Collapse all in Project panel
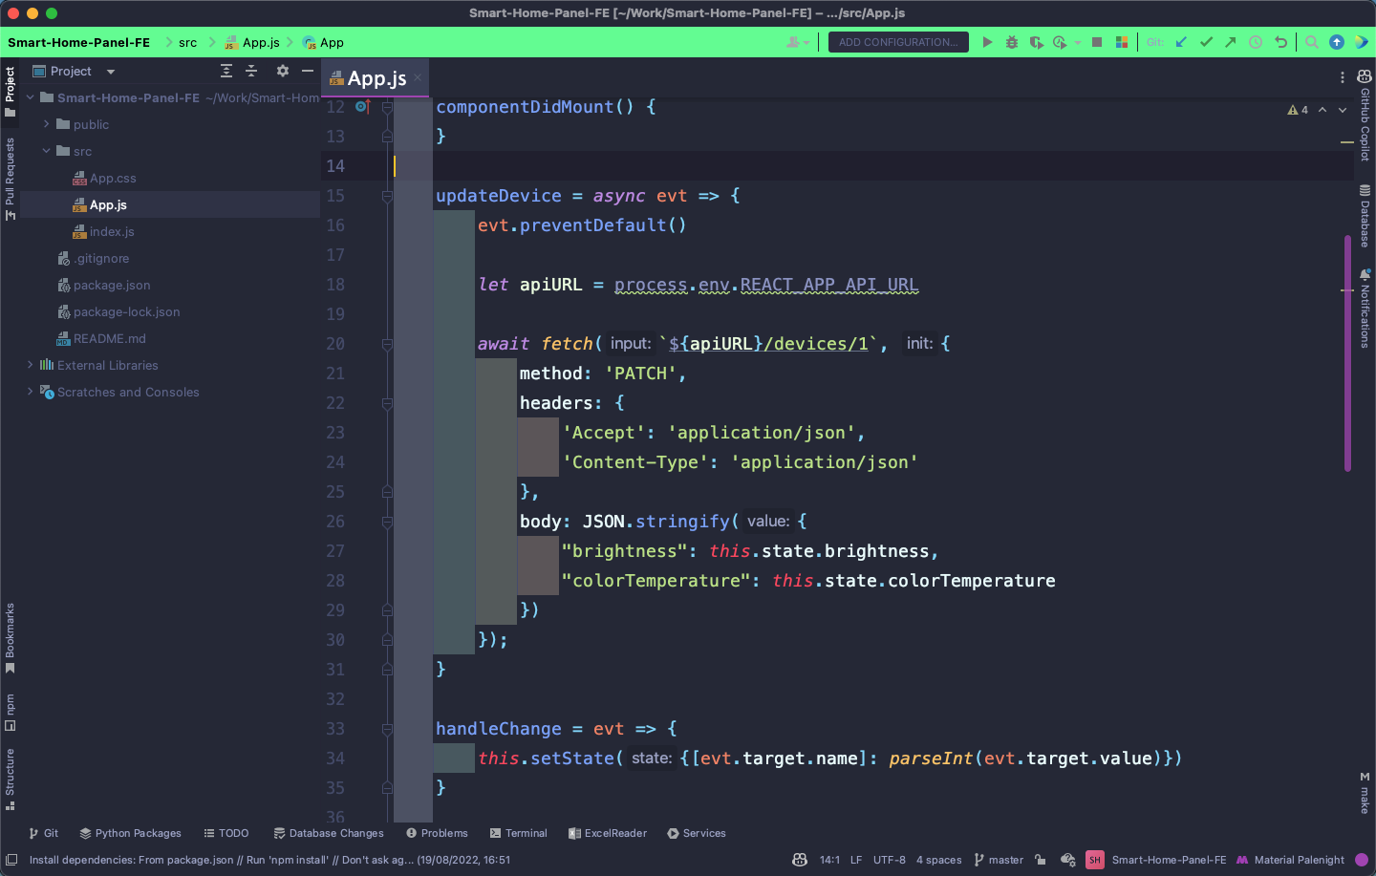Screen dimensions: 1376x876 coord(251,71)
